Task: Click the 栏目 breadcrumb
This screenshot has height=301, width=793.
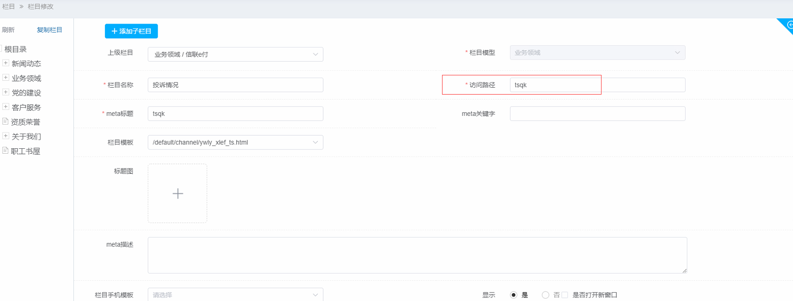Action: pos(8,6)
